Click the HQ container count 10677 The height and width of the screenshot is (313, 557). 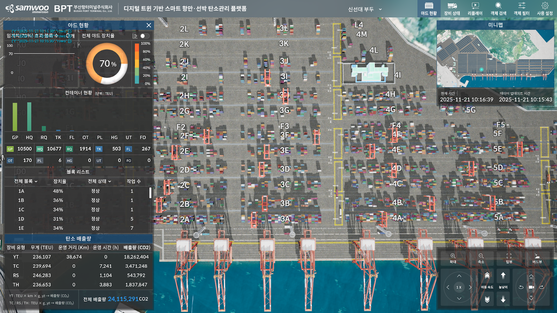(54, 149)
